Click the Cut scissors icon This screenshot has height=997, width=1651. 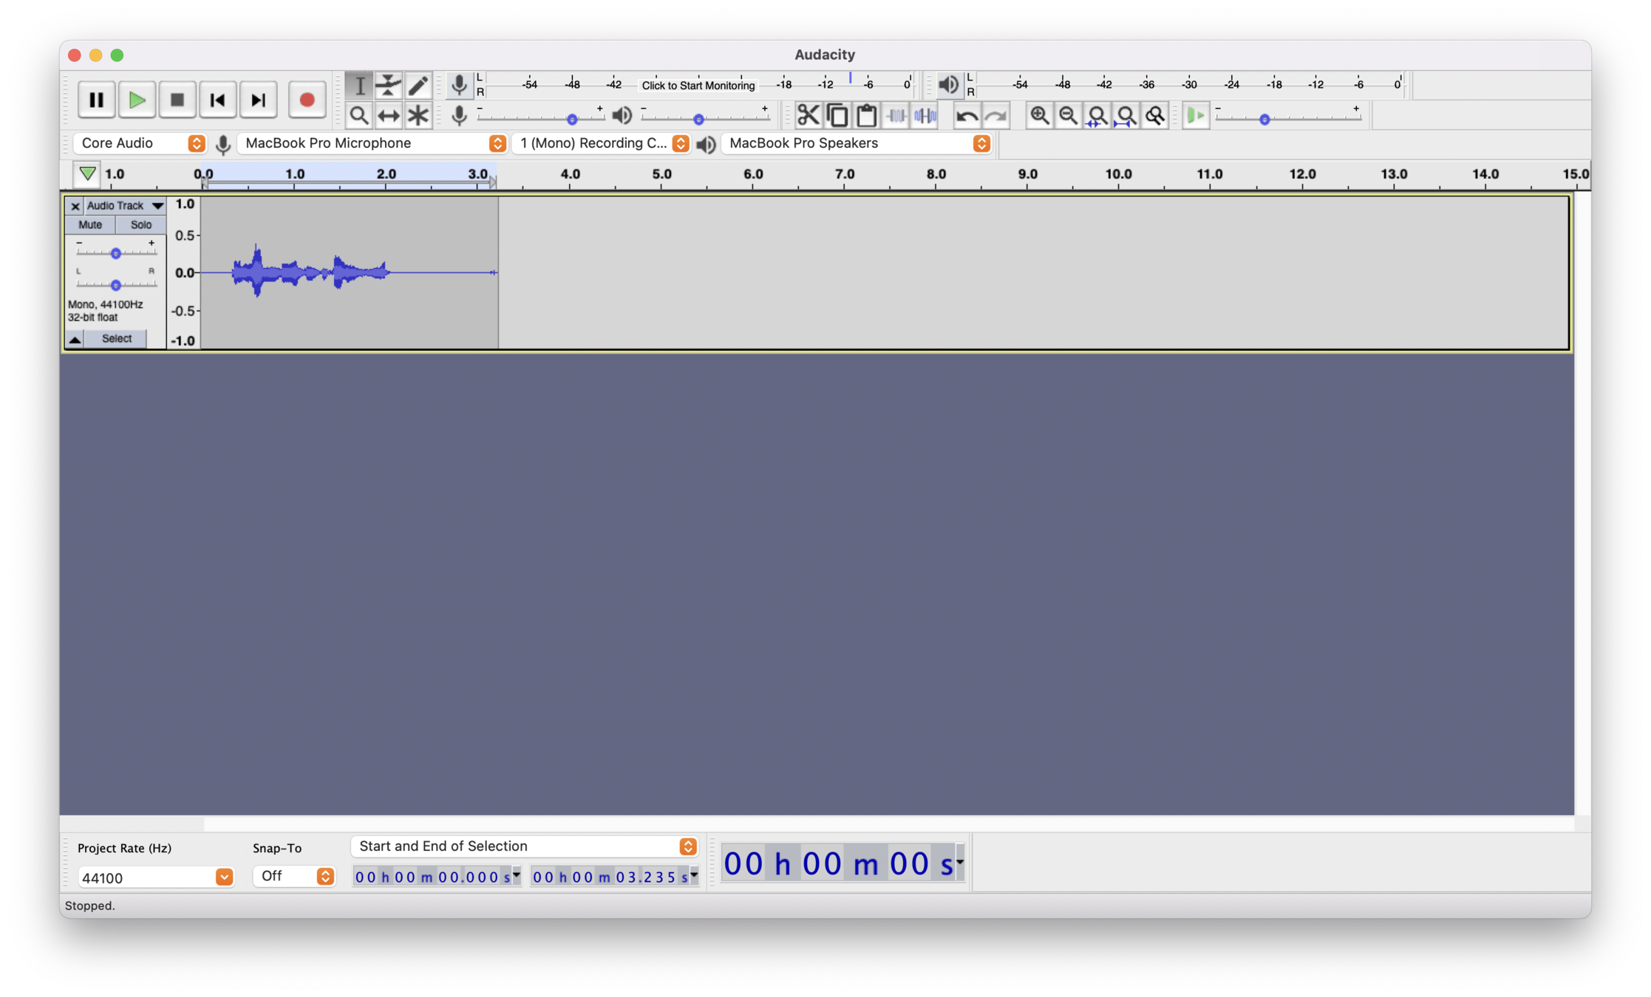tap(808, 116)
